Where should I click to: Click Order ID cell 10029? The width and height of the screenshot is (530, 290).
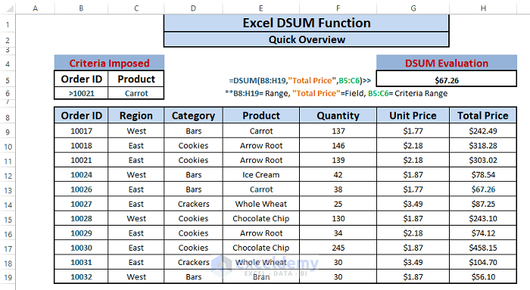pyautogui.click(x=81, y=233)
